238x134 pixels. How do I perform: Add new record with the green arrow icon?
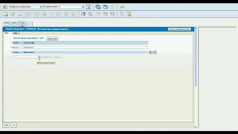click(6, 14)
